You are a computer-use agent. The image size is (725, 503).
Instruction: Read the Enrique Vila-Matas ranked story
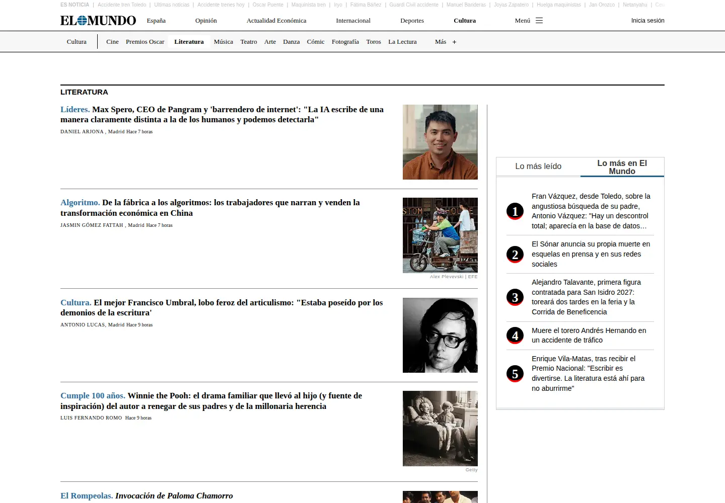tap(588, 374)
